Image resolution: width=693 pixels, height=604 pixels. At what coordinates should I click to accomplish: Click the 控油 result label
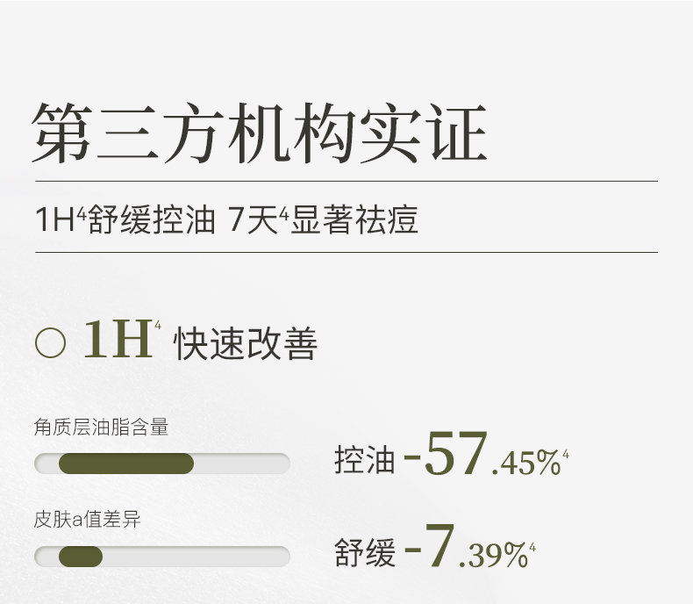point(365,459)
